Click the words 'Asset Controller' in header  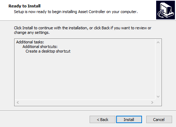point(92,12)
